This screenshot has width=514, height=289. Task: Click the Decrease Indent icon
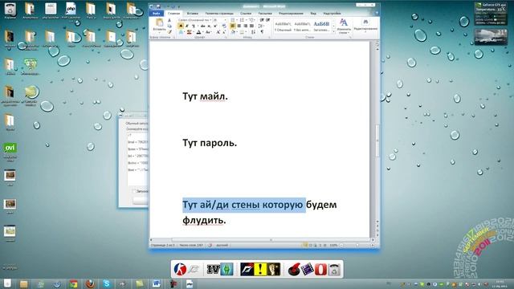(262, 20)
